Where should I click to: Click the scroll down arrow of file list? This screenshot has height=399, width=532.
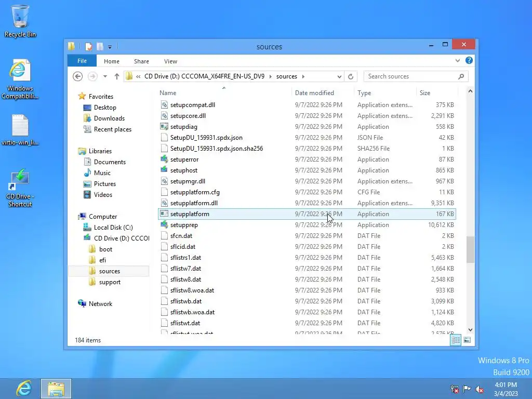470,330
